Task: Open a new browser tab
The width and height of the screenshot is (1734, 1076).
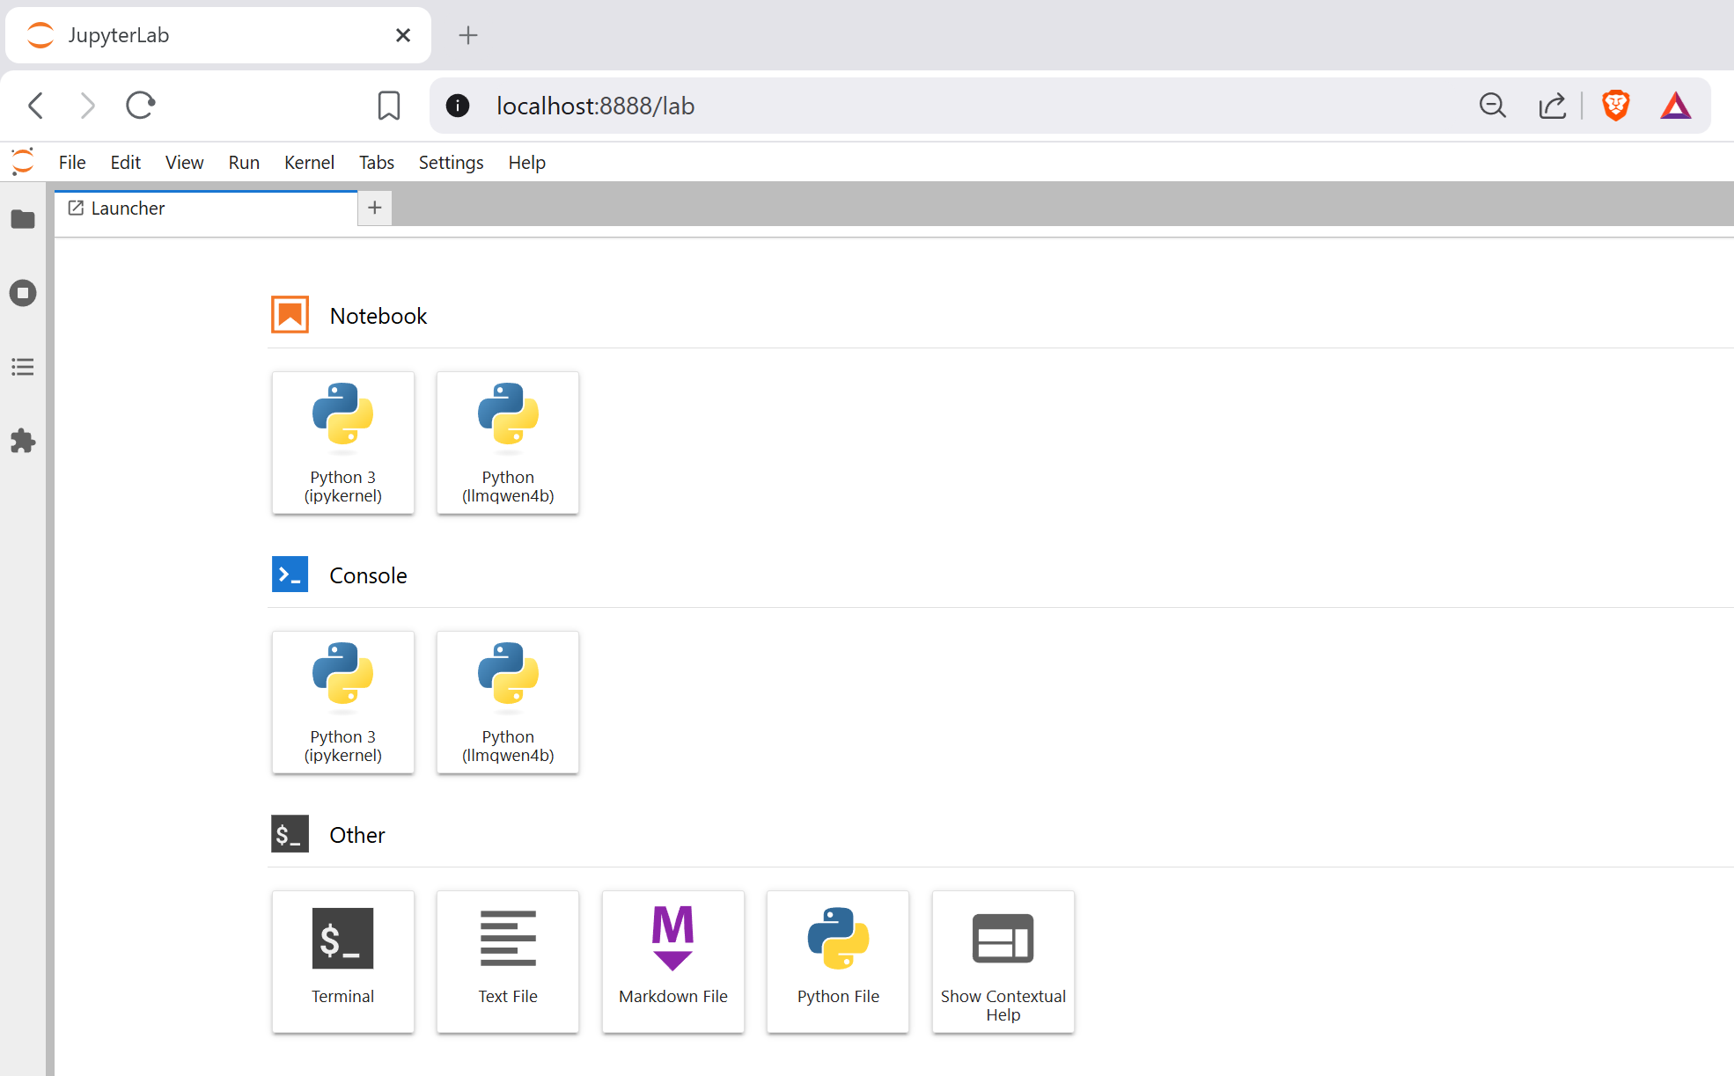Action: [468, 35]
